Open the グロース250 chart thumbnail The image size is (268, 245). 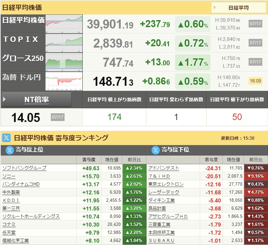pos(64,62)
